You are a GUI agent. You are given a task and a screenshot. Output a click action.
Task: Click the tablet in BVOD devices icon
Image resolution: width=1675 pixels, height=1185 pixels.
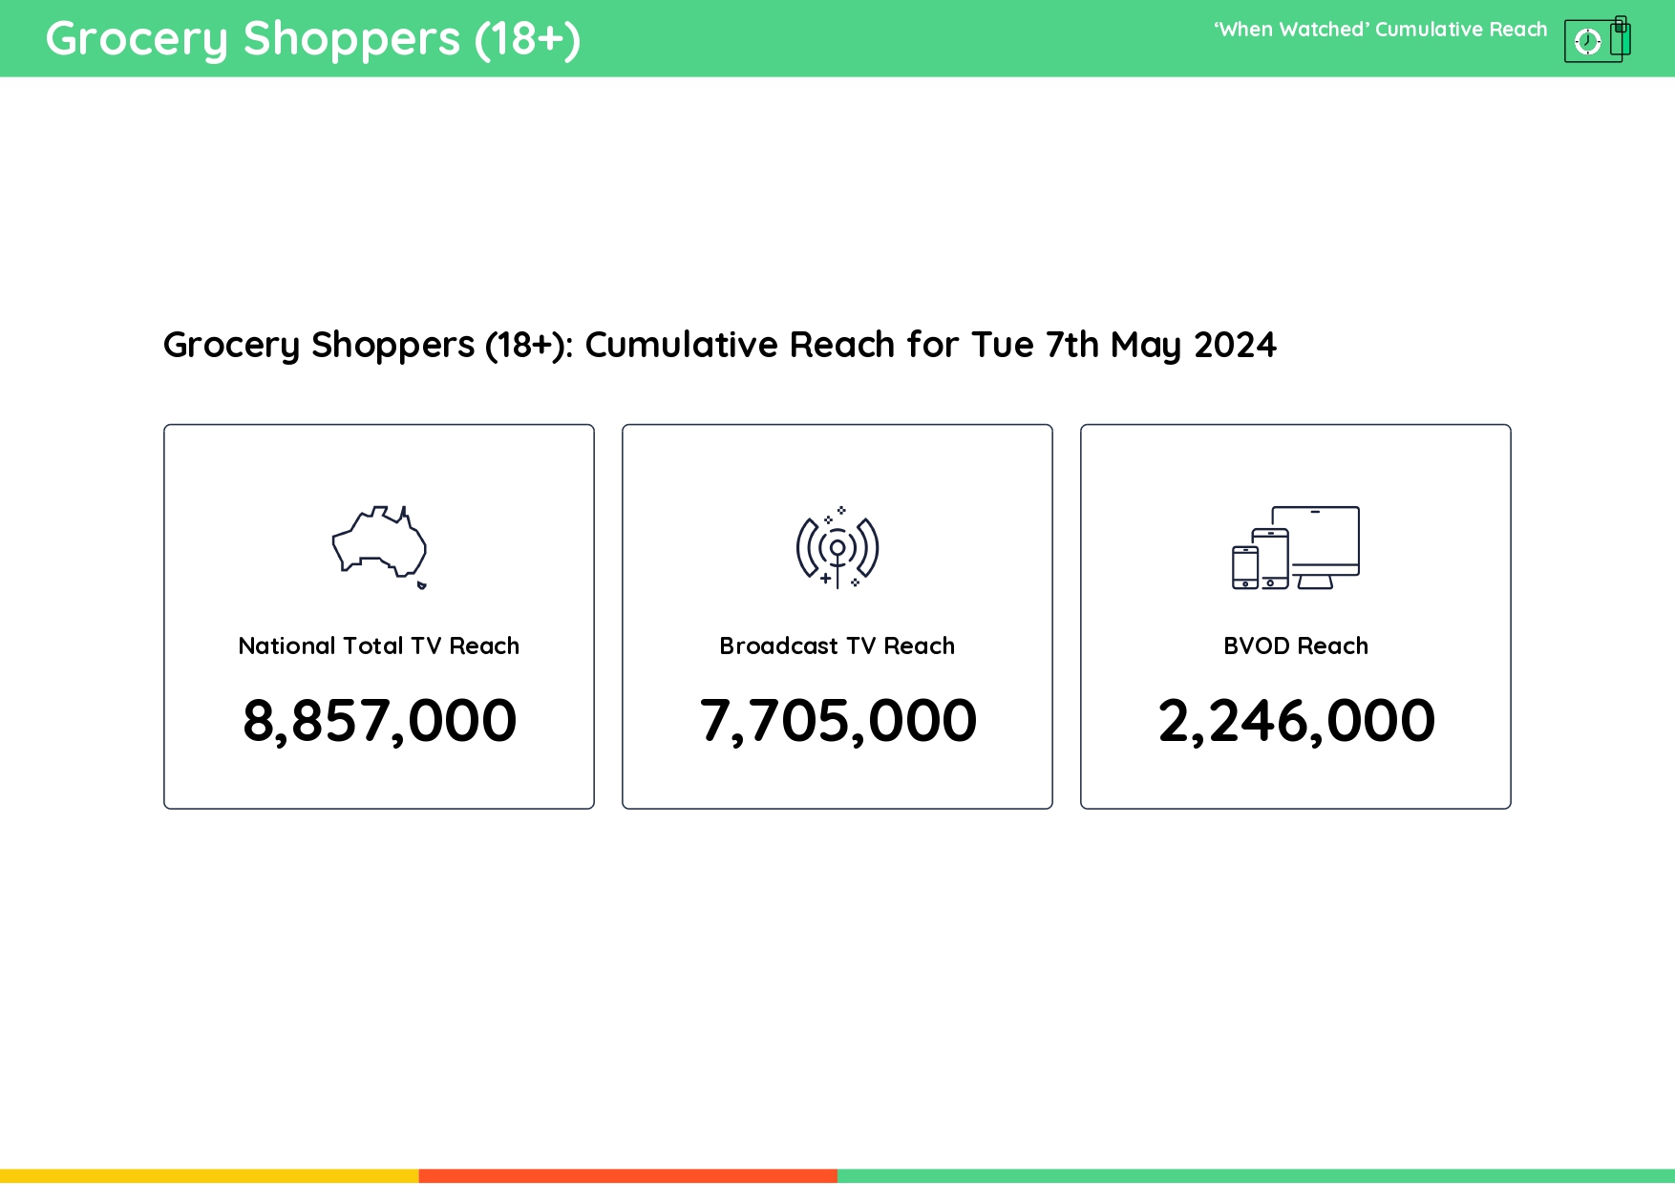[x=1270, y=559]
